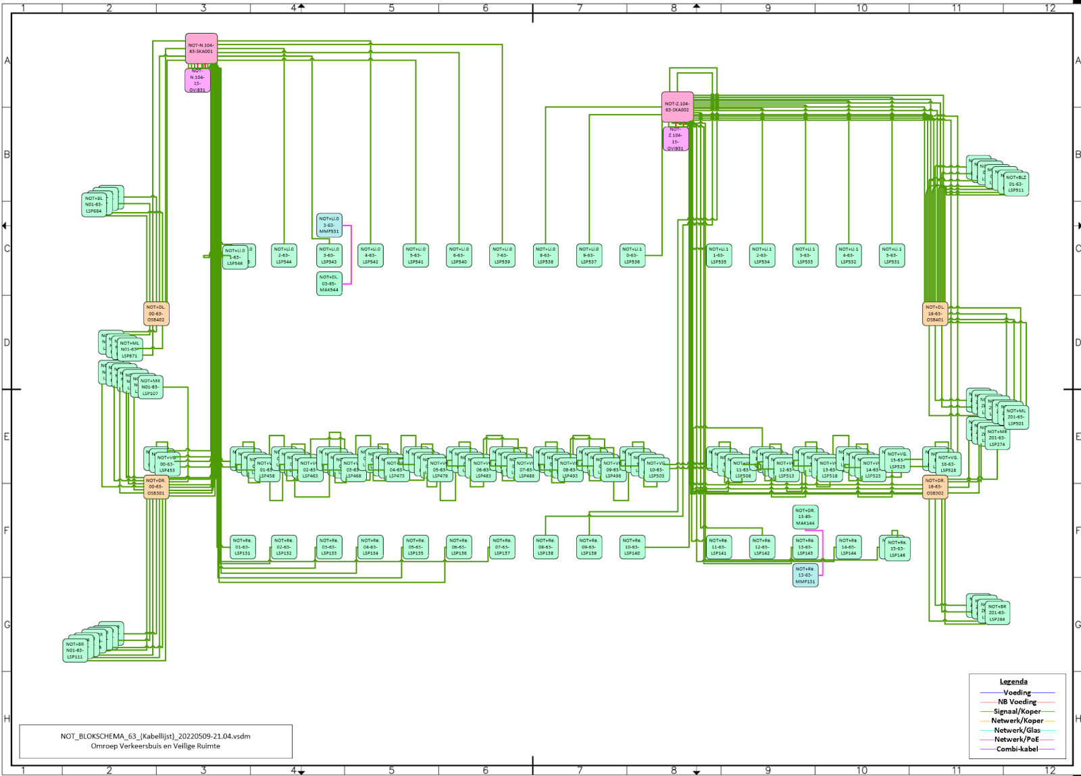This screenshot has height=776, width=1081.
Task: Select the blue MMF531 node
Action: 329,225
